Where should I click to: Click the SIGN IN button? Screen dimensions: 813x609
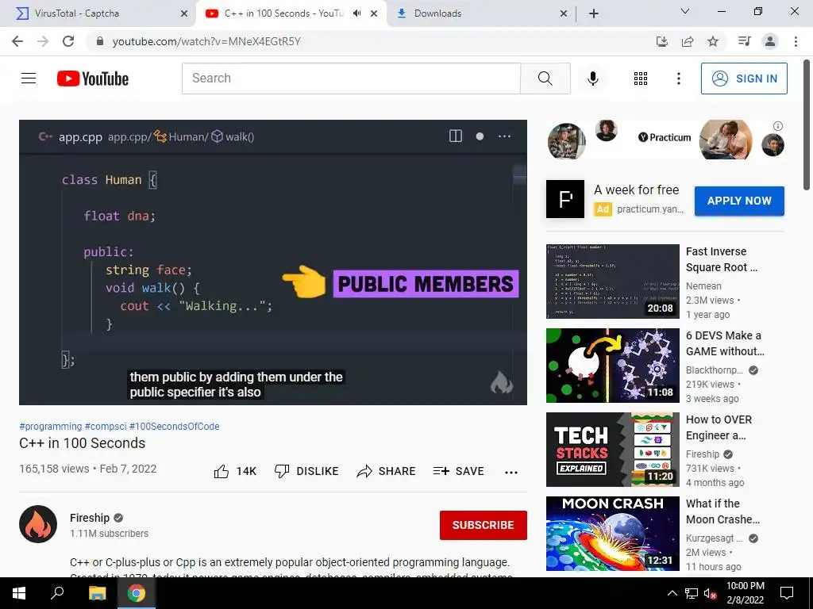[743, 79]
